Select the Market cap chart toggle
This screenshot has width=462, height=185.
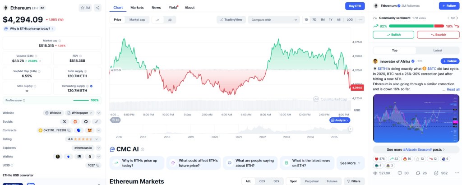point(137,20)
